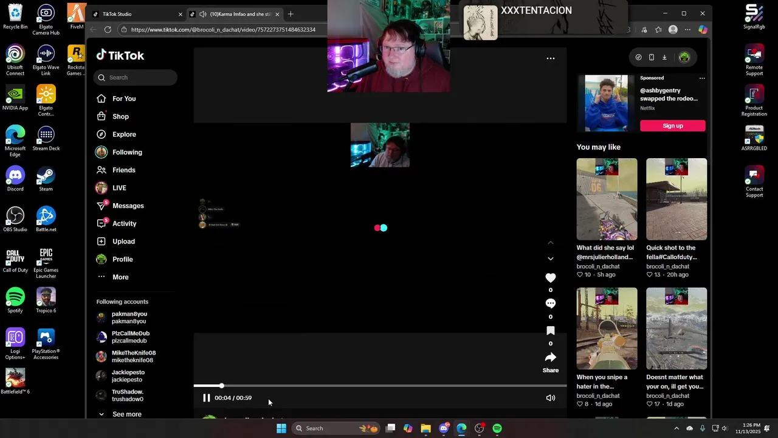Click the browser address bar URL
778x438 pixels.
(223, 29)
